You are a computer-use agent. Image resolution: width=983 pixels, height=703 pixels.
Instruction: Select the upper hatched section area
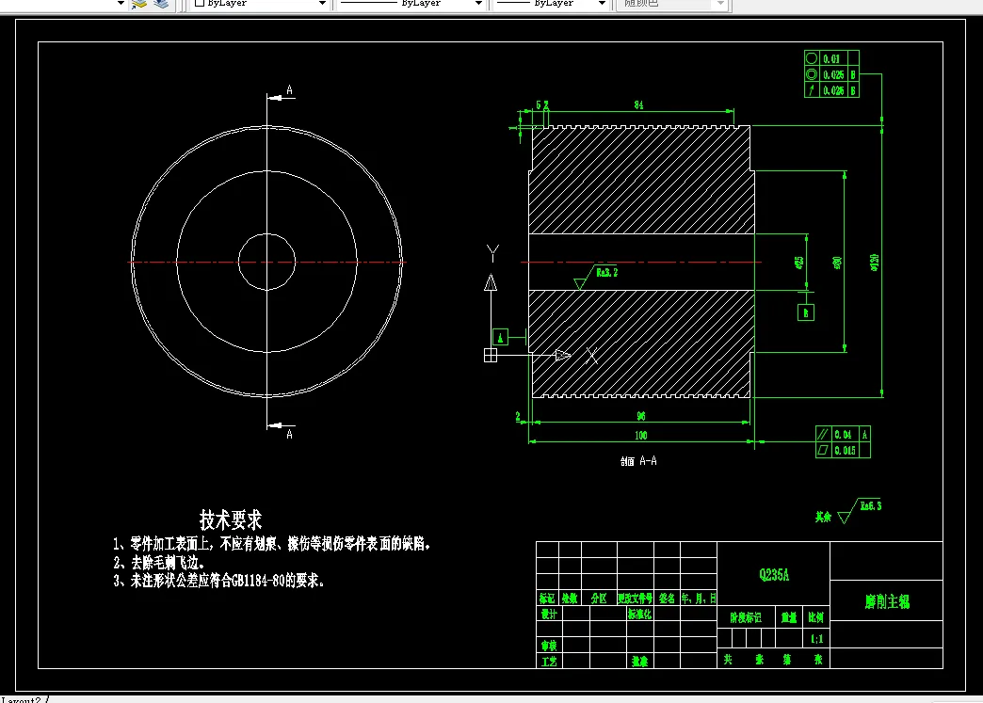[x=641, y=180]
